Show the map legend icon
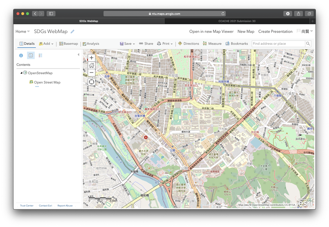This screenshot has height=227, width=329. [x=41, y=56]
